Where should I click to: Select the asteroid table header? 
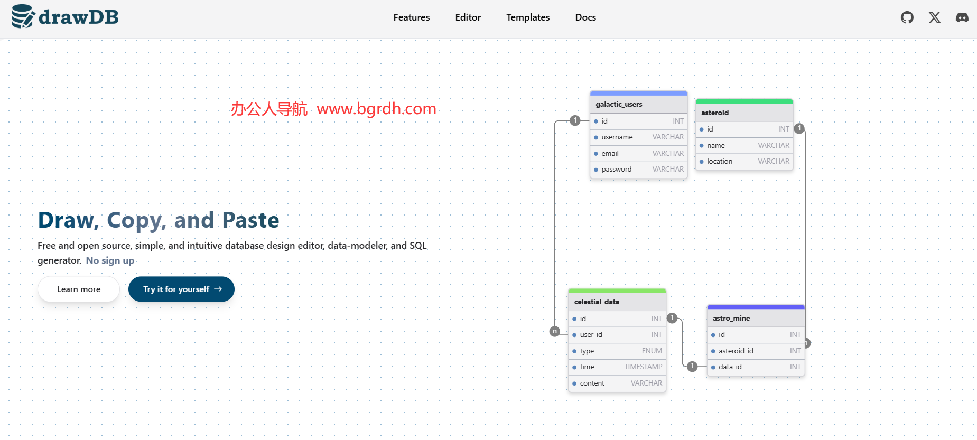[x=744, y=113]
